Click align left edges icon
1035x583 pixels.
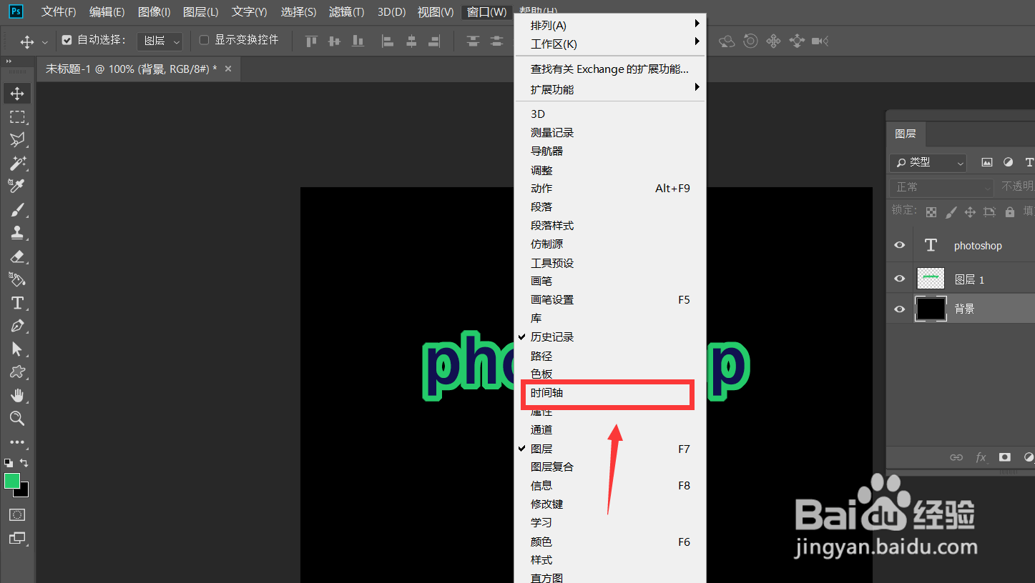(x=388, y=41)
